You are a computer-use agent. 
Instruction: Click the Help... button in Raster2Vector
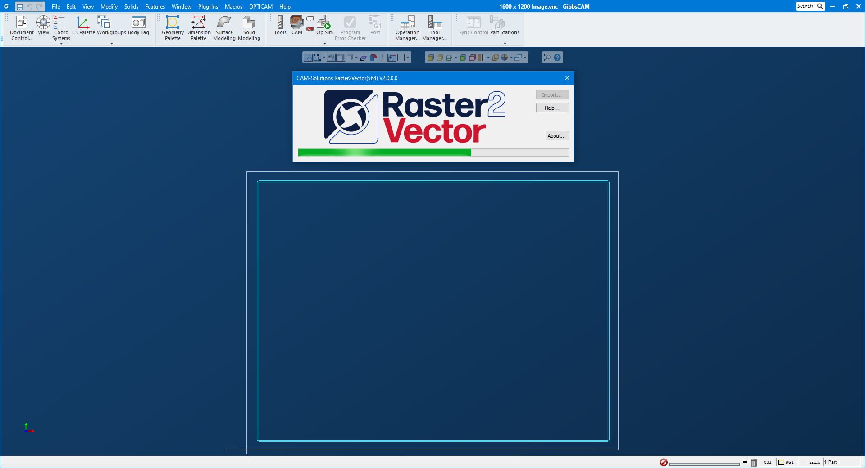click(x=552, y=108)
